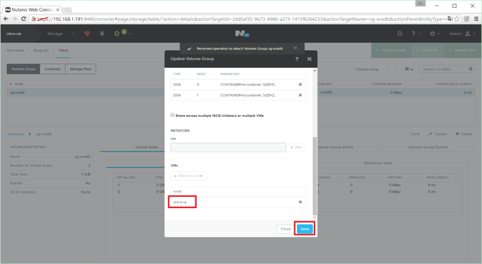
Task: Click the Nutanix logo in header
Action: click(242, 34)
